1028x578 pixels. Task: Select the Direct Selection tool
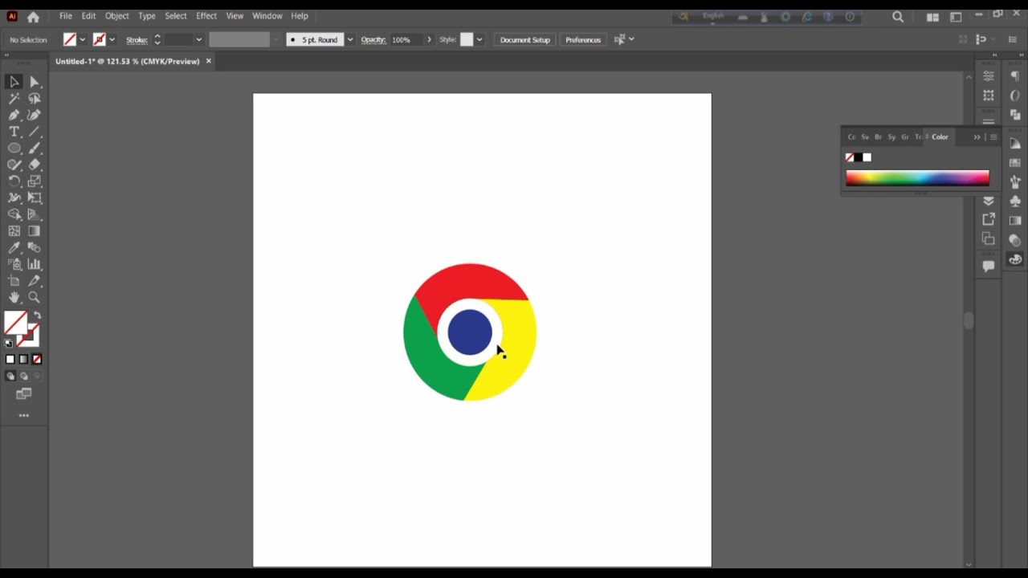[x=35, y=82]
